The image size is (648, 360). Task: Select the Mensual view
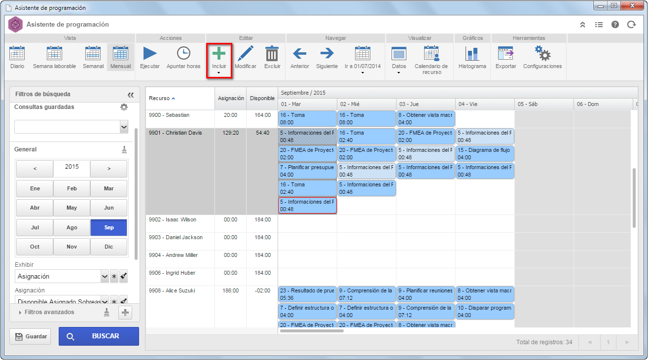click(121, 58)
